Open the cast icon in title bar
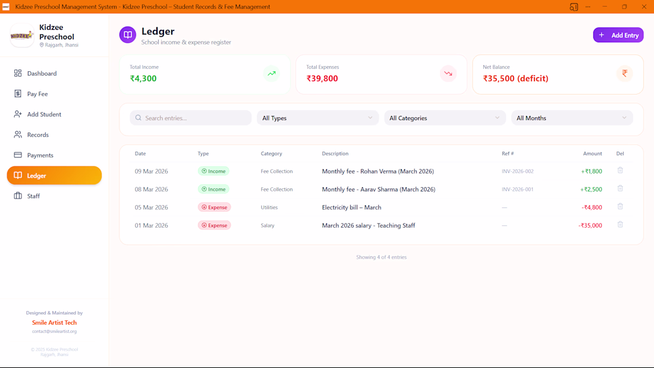 click(574, 7)
